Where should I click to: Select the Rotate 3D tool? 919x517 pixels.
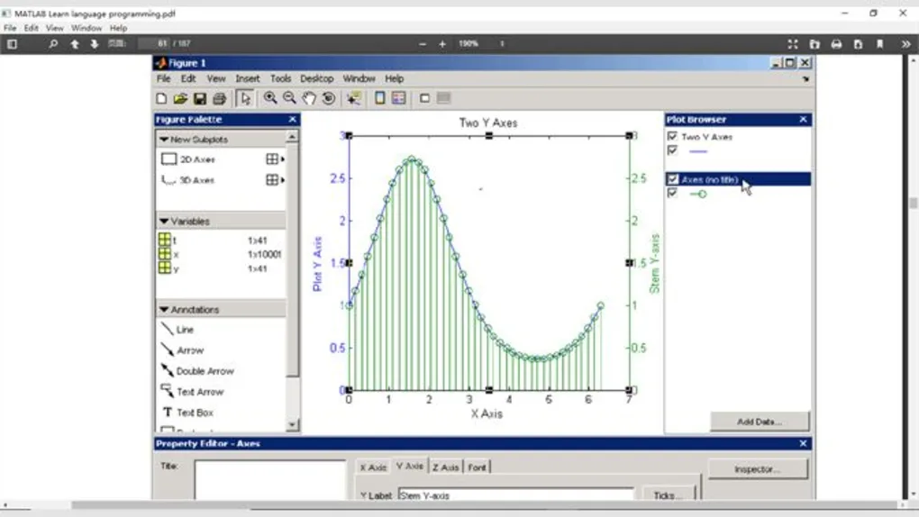[x=328, y=98]
